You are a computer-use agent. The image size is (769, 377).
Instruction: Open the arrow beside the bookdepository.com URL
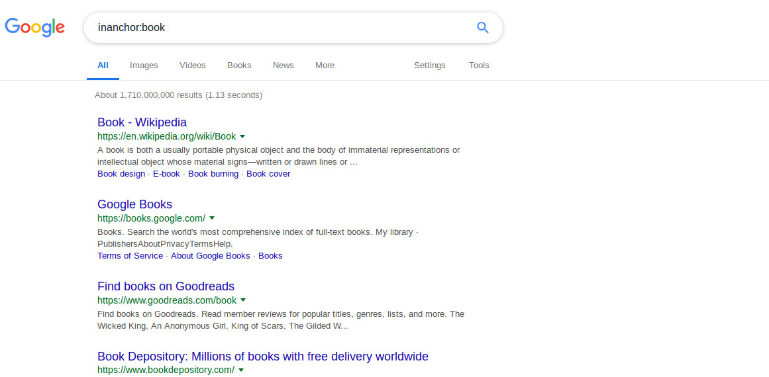click(x=241, y=370)
